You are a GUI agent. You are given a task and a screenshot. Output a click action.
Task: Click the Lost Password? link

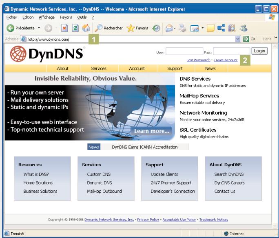click(198, 60)
